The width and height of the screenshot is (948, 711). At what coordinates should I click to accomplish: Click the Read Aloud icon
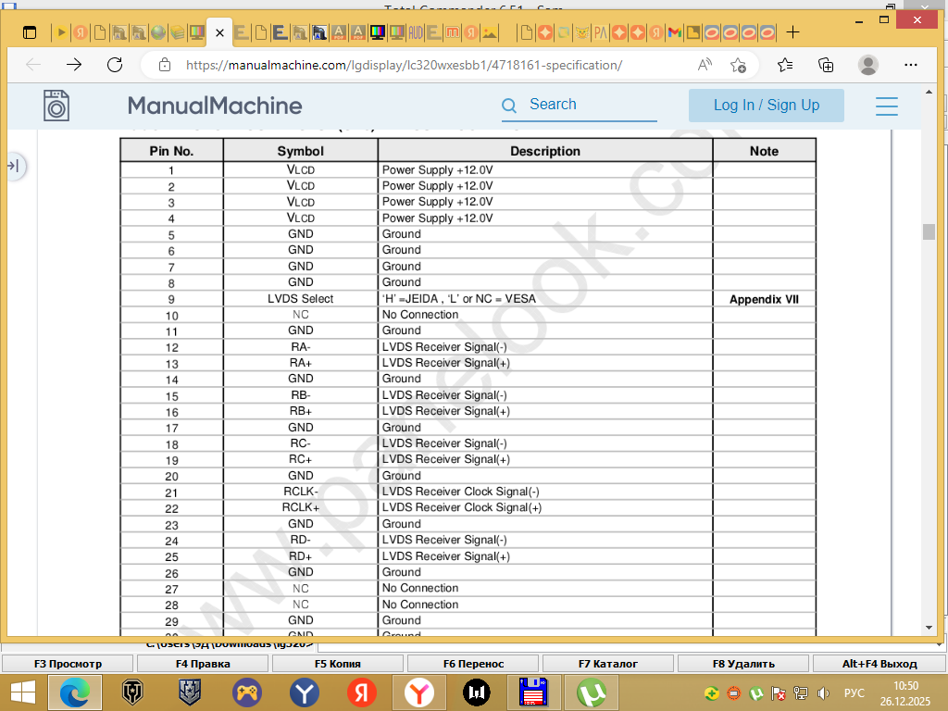(x=705, y=65)
